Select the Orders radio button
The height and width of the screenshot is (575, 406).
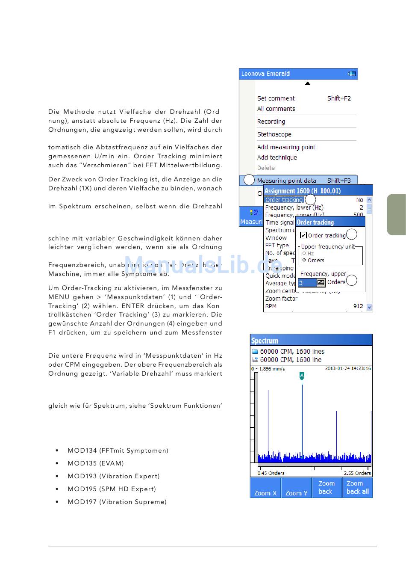[304, 260]
